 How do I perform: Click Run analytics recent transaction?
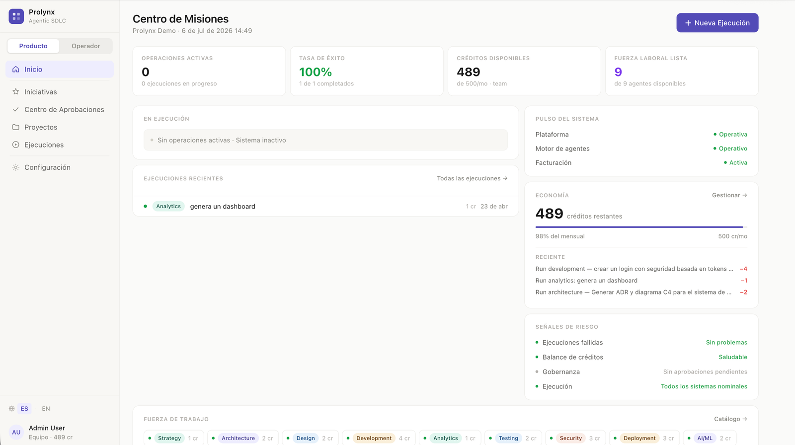[641, 281]
